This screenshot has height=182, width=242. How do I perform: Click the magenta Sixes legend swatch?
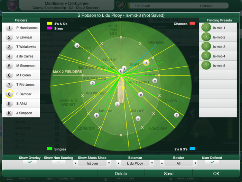pos(49,28)
